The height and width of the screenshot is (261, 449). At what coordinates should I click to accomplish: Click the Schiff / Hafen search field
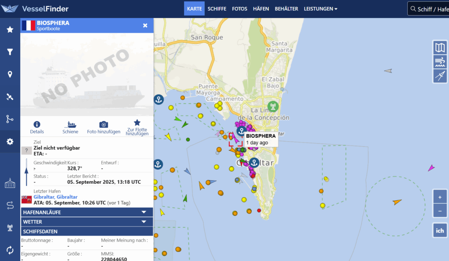[x=430, y=9]
